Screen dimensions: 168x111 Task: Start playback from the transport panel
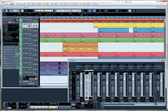(52, 107)
